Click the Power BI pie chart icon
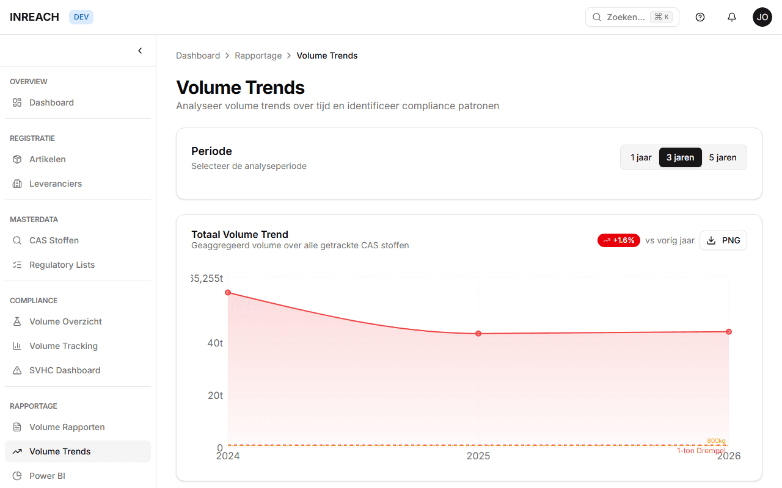This screenshot has width=782, height=488. (17, 476)
